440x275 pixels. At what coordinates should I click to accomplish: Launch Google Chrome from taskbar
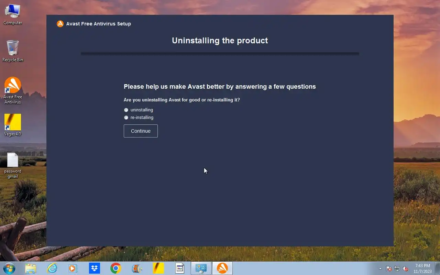tap(115, 268)
